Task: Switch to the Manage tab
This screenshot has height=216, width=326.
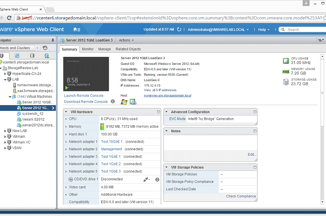Action: [x=104, y=49]
